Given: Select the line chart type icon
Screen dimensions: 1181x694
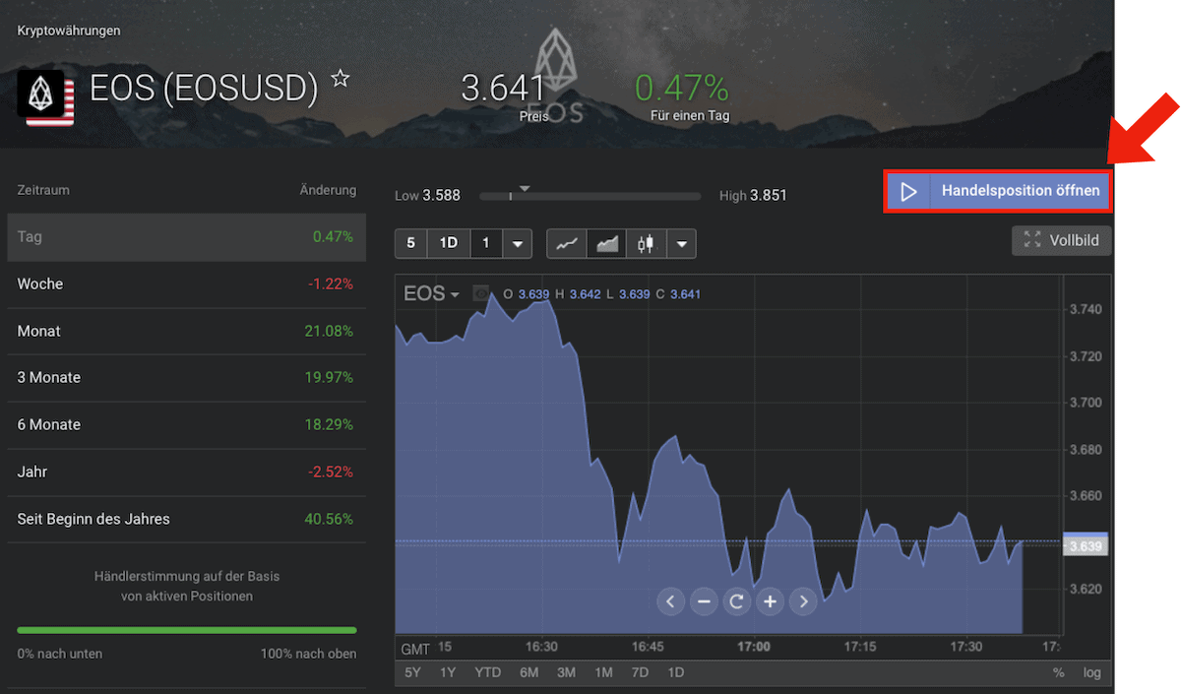Looking at the screenshot, I should click(566, 242).
